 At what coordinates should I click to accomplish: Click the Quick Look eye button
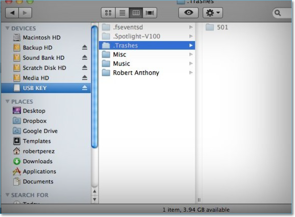[x=188, y=13]
